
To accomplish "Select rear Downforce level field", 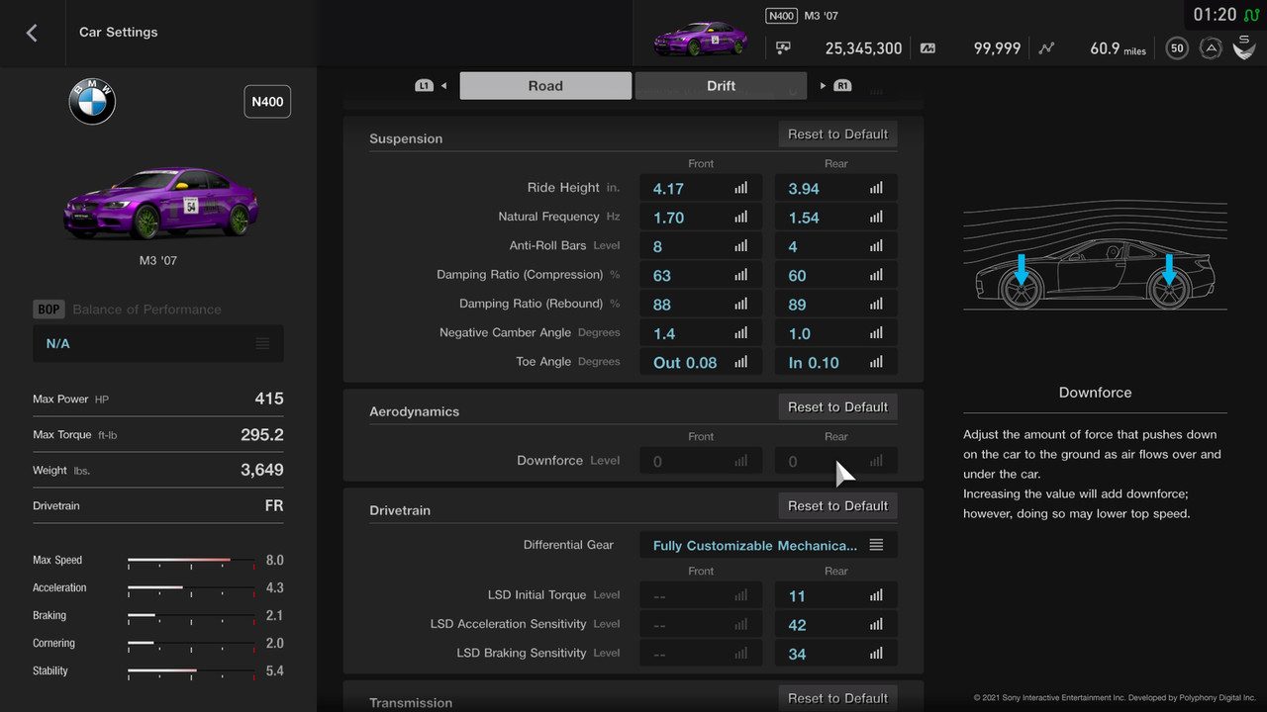I will coord(836,461).
